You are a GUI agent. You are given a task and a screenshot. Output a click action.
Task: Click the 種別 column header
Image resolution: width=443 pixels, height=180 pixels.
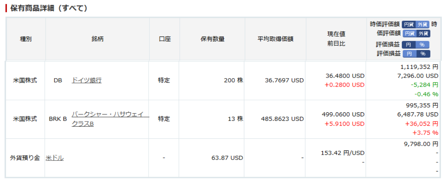point(26,39)
